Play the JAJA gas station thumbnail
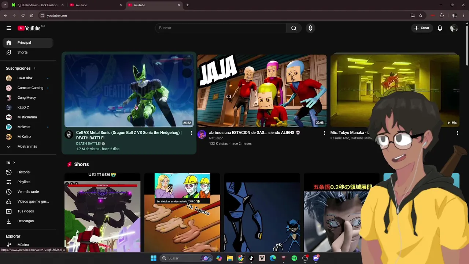469x264 pixels. (x=262, y=91)
